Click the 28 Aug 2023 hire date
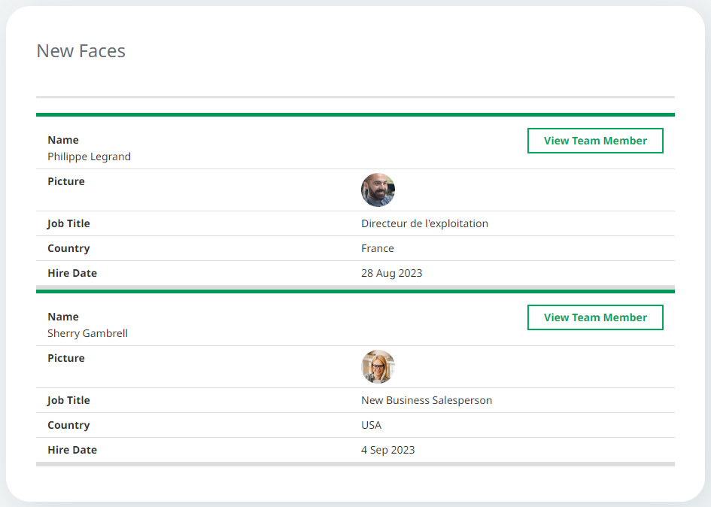 [391, 273]
